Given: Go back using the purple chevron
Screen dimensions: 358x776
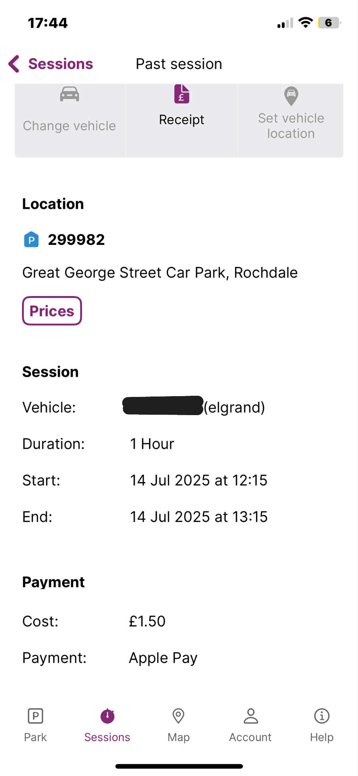Looking at the screenshot, I should tap(14, 64).
